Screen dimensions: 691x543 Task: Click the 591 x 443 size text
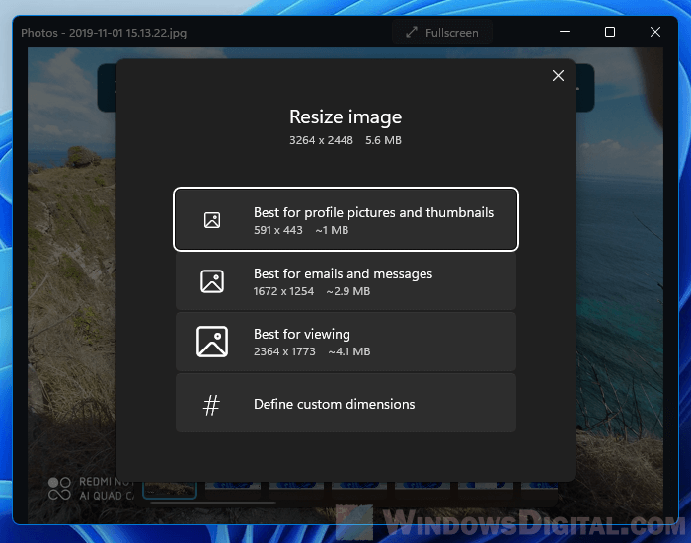click(278, 230)
